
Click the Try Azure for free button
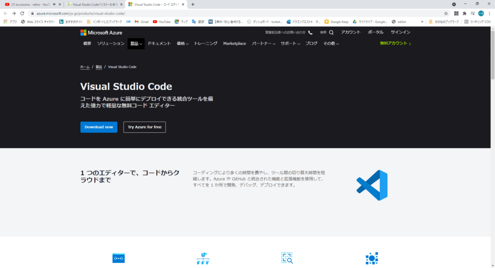click(145, 127)
